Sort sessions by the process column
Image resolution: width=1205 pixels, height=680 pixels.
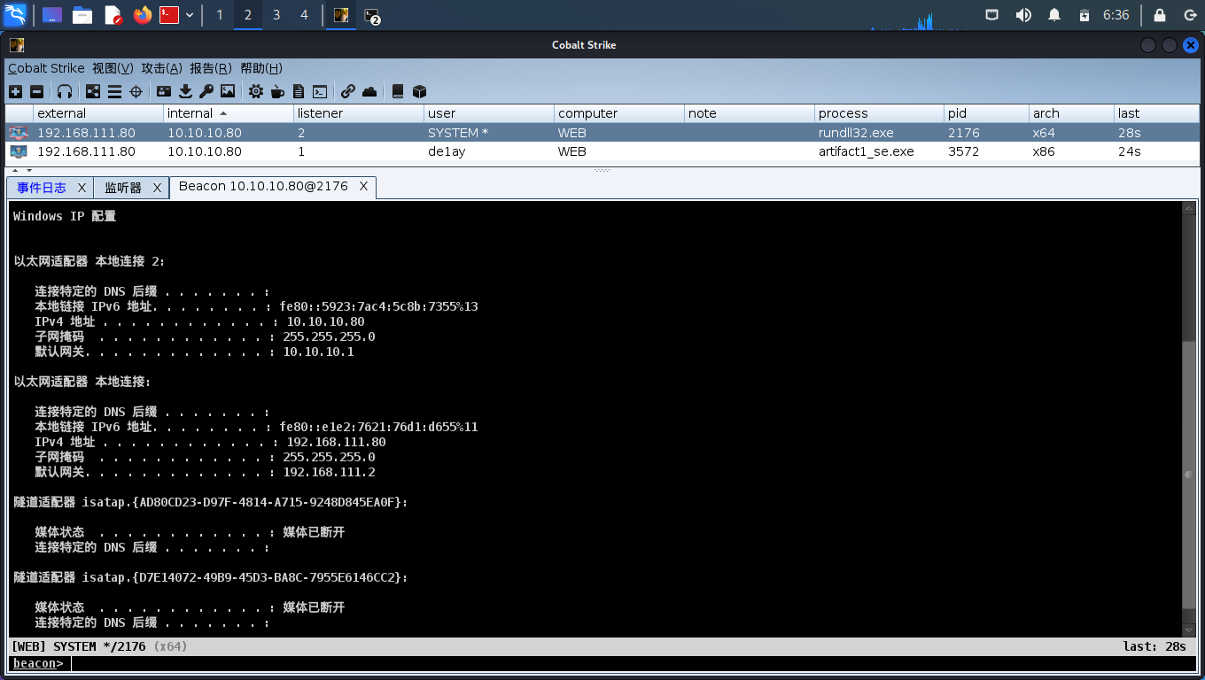coord(880,113)
